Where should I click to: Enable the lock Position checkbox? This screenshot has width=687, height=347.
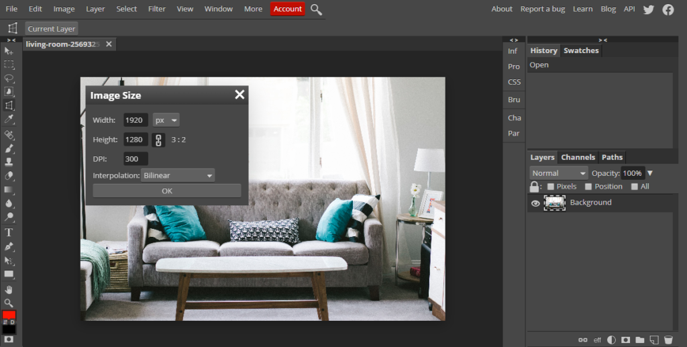tap(588, 187)
